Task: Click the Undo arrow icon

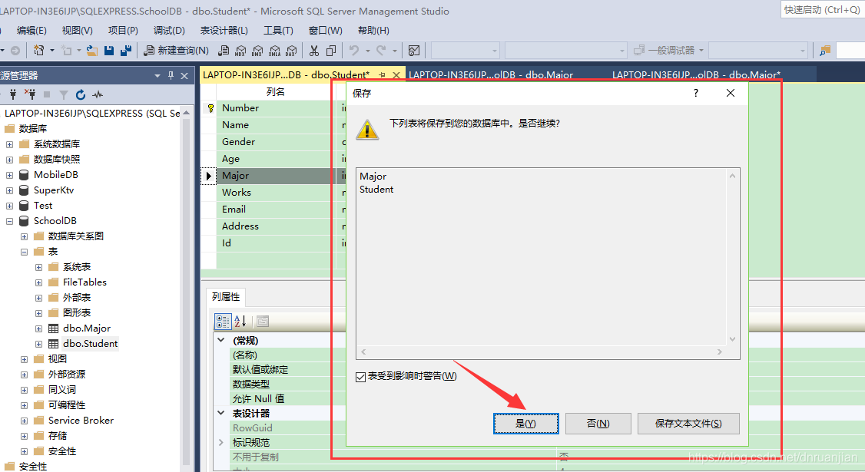Action: pos(354,50)
